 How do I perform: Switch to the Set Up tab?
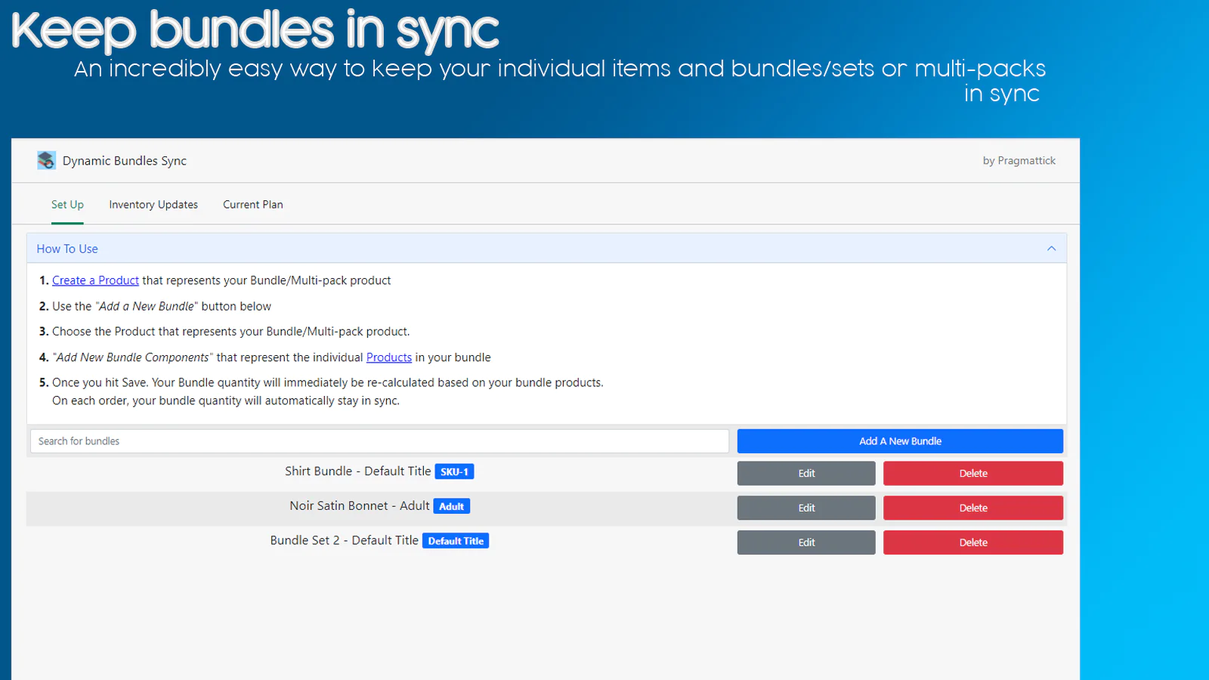[x=67, y=205]
